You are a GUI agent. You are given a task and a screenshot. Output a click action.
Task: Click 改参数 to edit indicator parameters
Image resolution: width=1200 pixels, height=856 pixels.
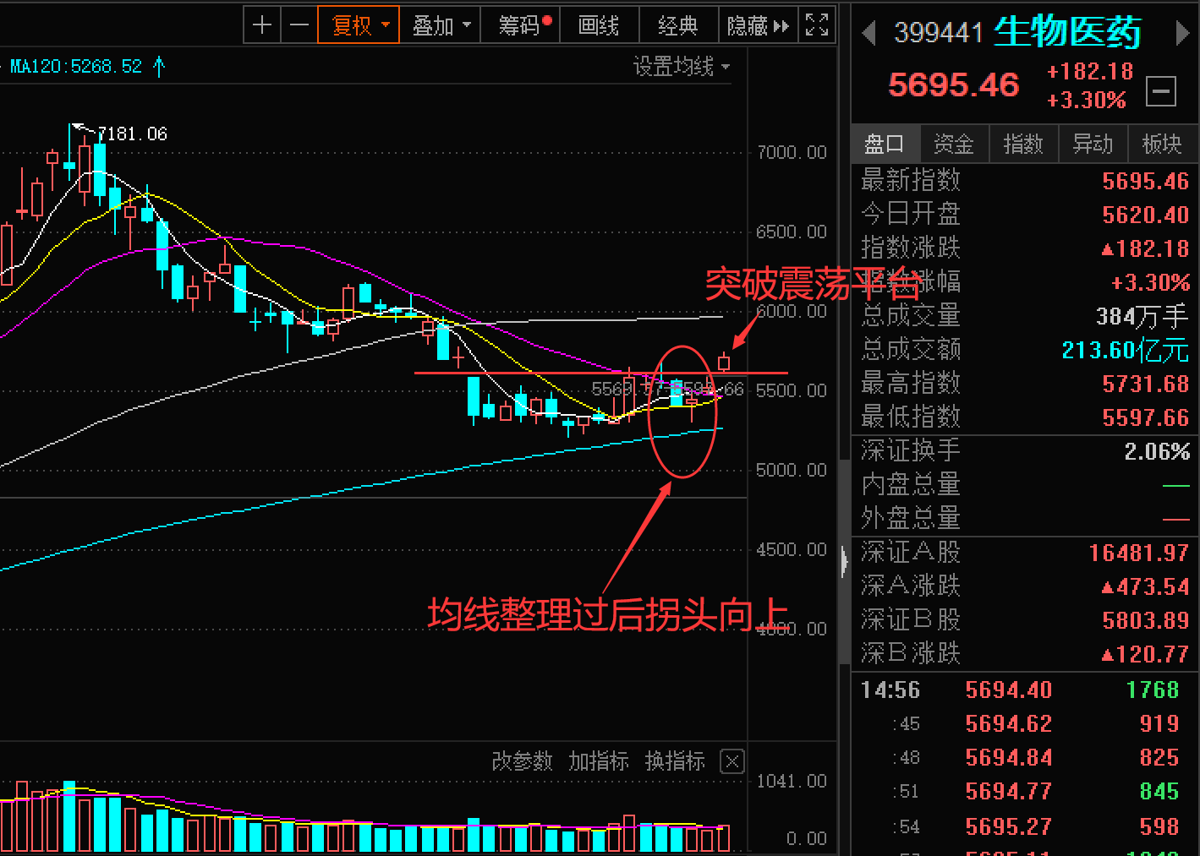[522, 761]
